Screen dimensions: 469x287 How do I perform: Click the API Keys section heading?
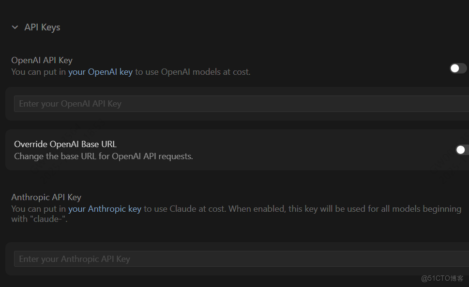[42, 27]
